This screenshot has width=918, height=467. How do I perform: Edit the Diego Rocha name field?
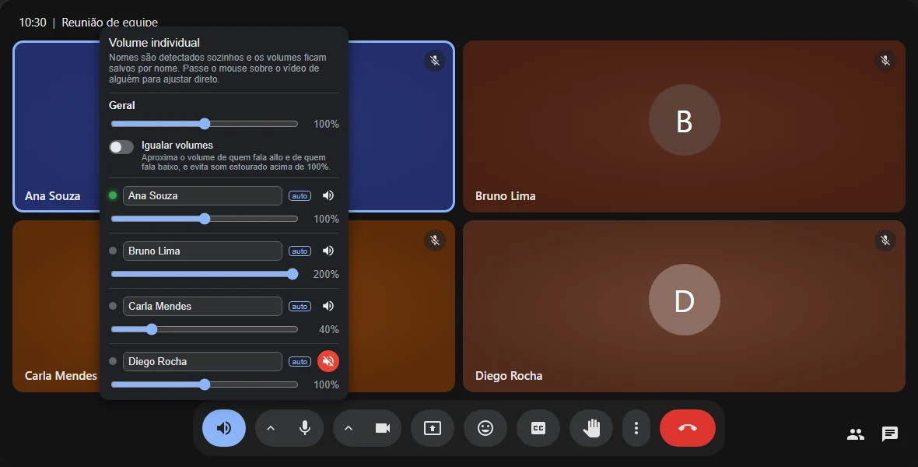(x=202, y=361)
